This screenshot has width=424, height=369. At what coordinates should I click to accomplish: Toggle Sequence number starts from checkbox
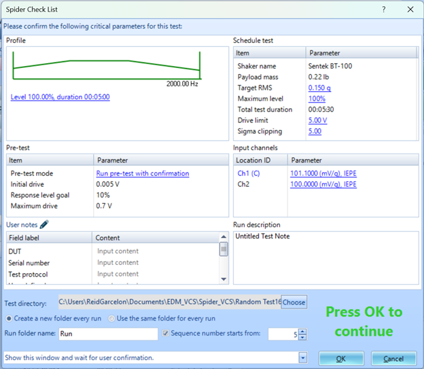166,334
